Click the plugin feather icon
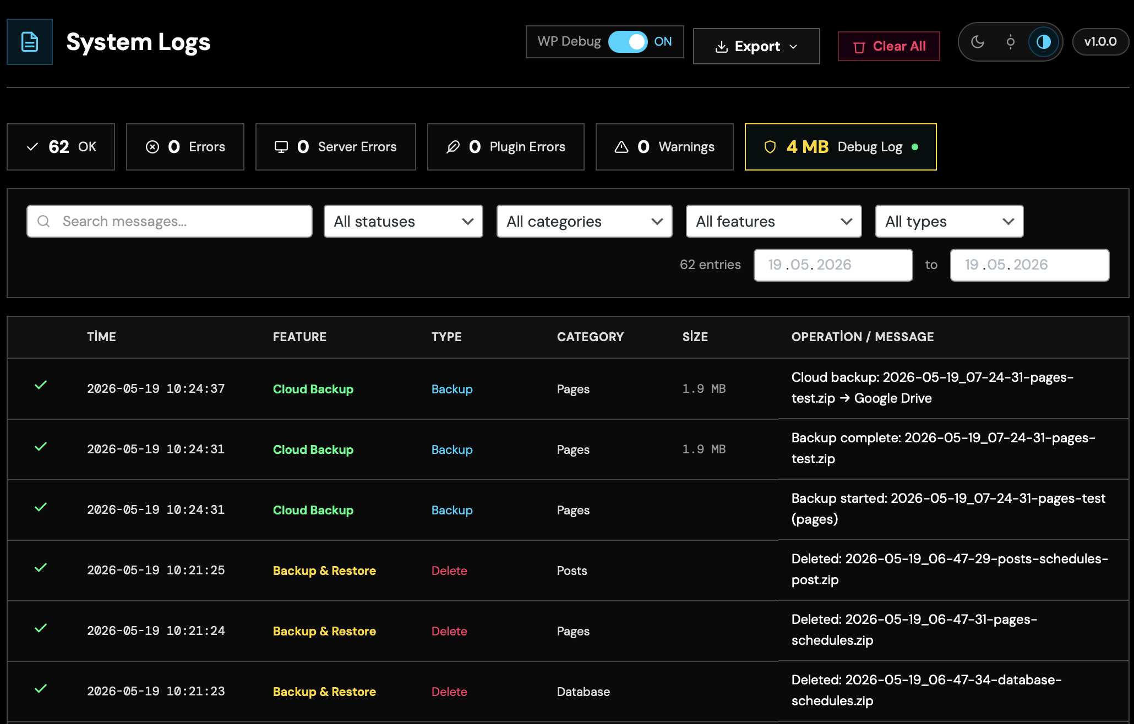The height and width of the screenshot is (724, 1134). point(453,147)
